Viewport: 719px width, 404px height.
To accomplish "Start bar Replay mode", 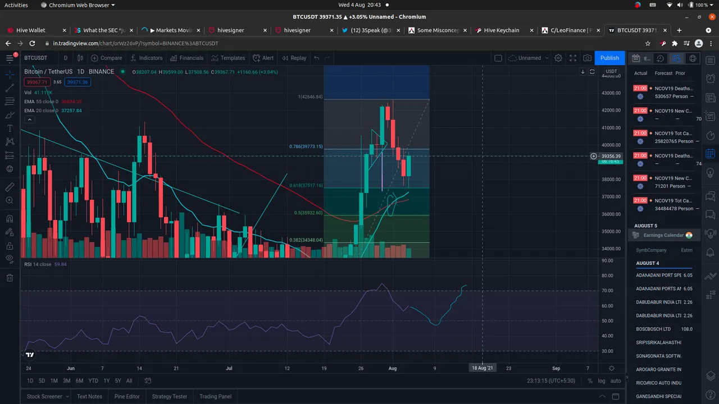I will (294, 58).
